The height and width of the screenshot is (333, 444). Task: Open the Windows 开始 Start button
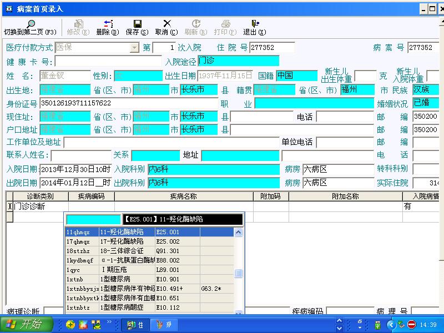coord(26,324)
